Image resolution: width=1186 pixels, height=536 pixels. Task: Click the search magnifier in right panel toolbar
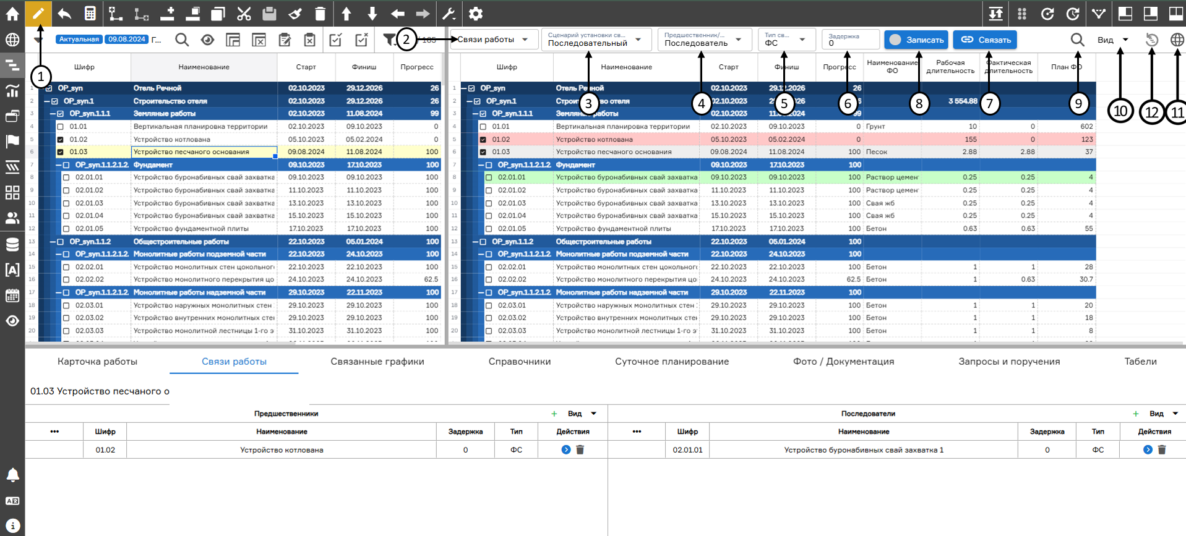[x=1077, y=40]
